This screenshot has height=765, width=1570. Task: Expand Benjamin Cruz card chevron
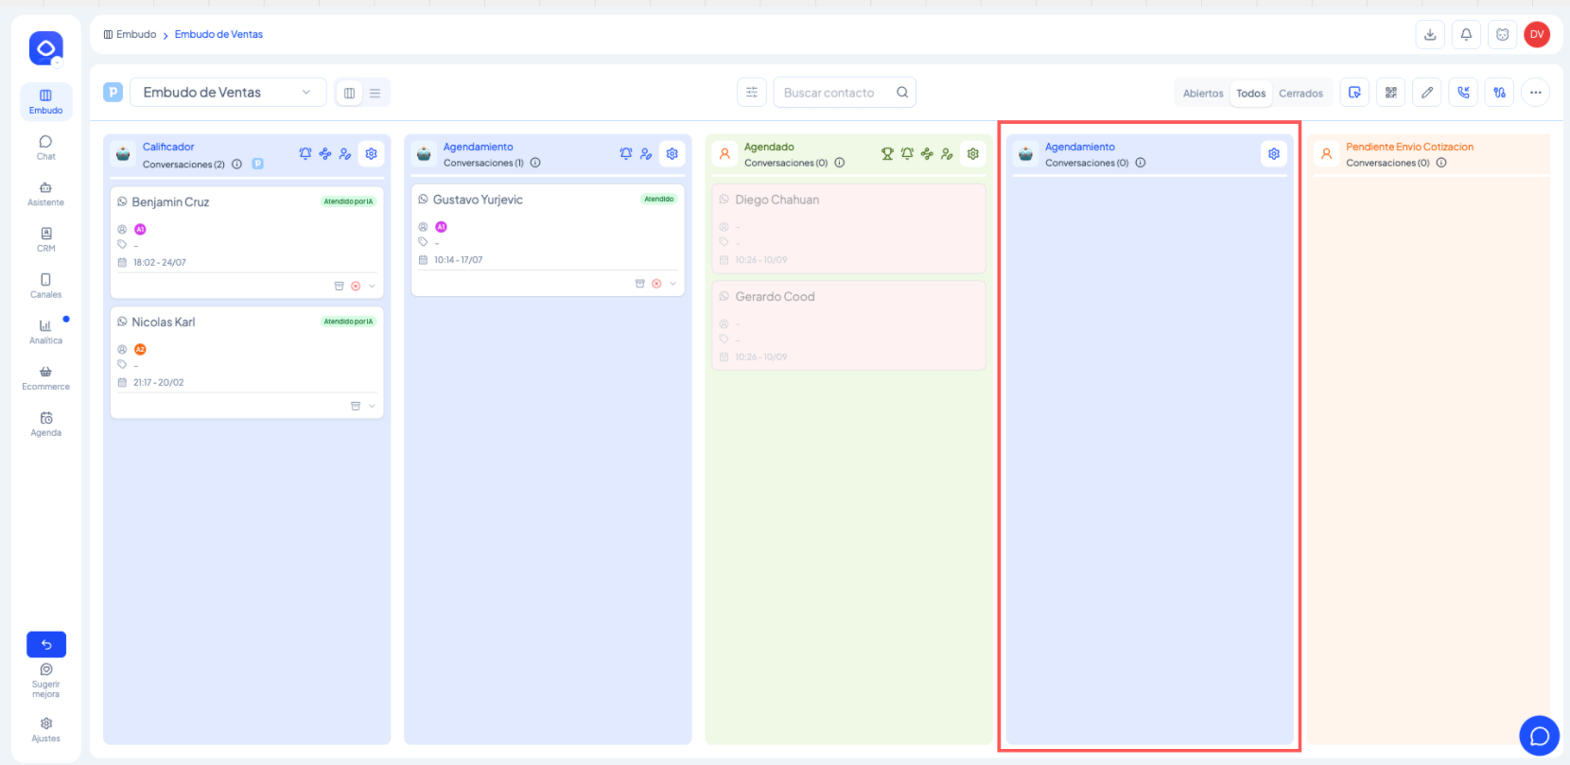coord(372,287)
